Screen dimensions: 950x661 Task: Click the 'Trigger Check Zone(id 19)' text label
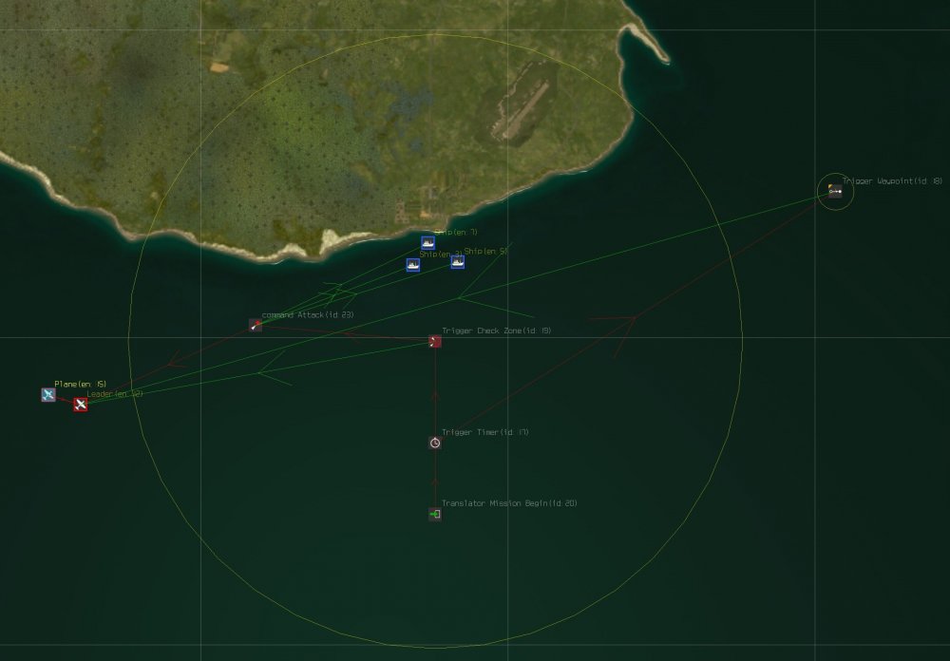click(496, 330)
